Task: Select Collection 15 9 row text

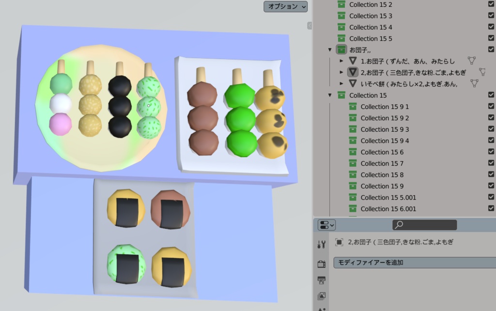Action: pyautogui.click(x=382, y=186)
